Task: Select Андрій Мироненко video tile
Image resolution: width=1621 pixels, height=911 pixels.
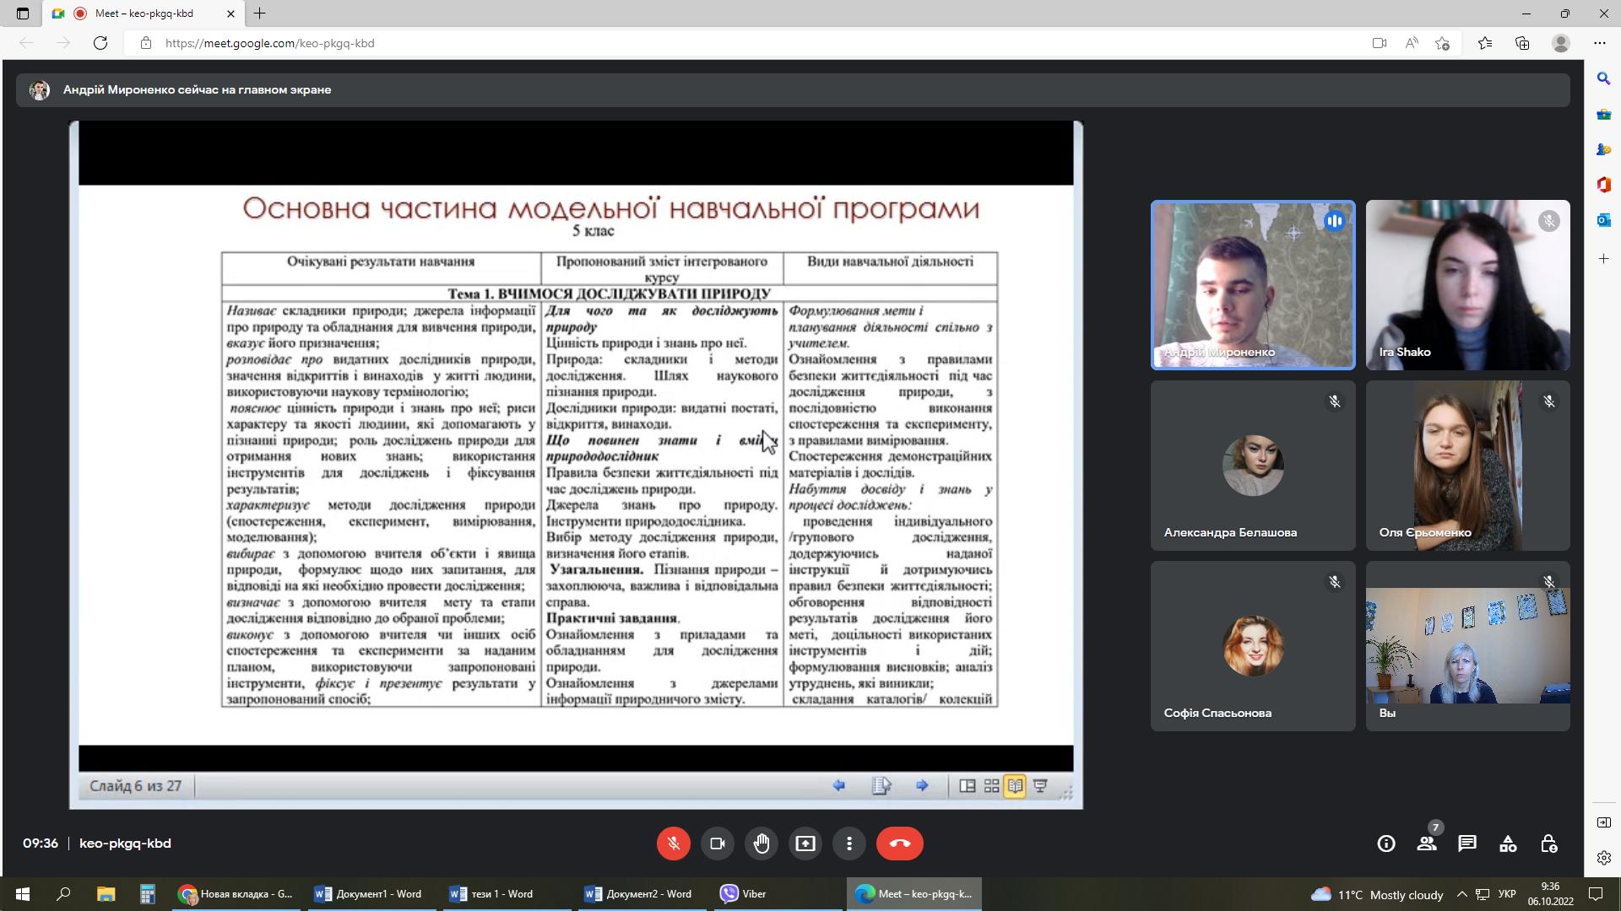Action: [1253, 285]
